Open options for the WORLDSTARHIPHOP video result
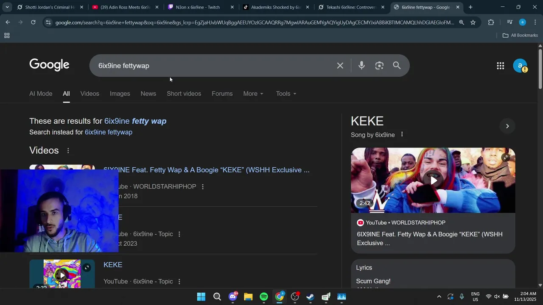The height and width of the screenshot is (305, 543). (203, 186)
